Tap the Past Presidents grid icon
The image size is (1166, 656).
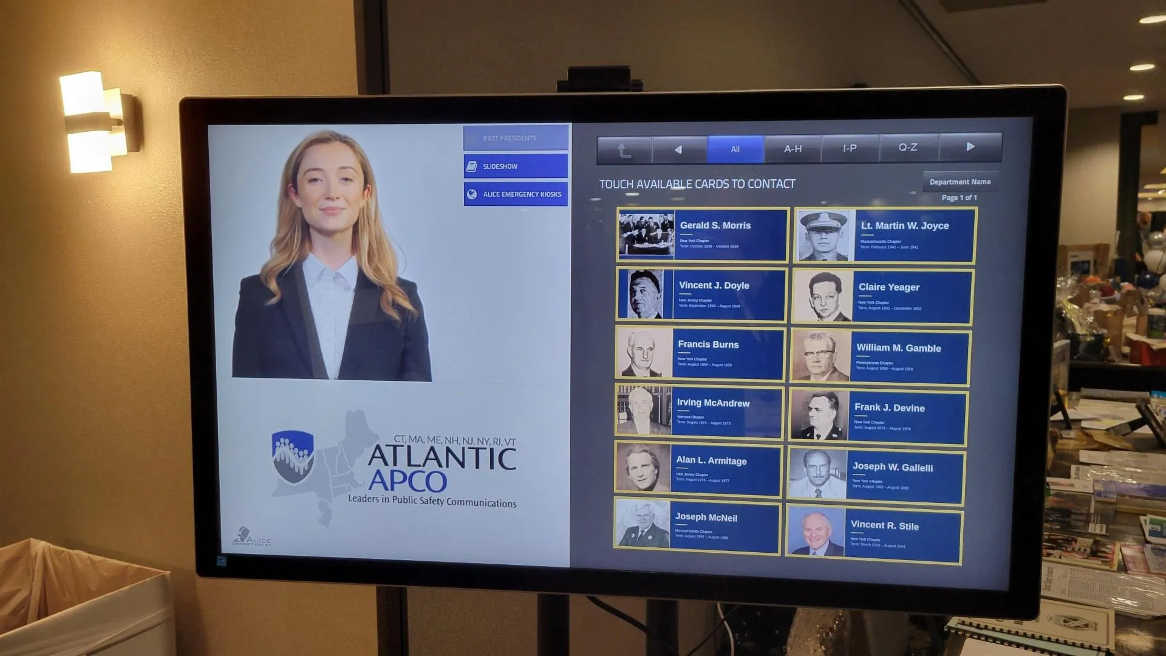pyautogui.click(x=472, y=138)
